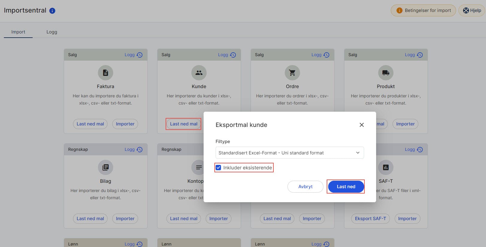
Task: Click the Kunde people icon
Action: 199,73
